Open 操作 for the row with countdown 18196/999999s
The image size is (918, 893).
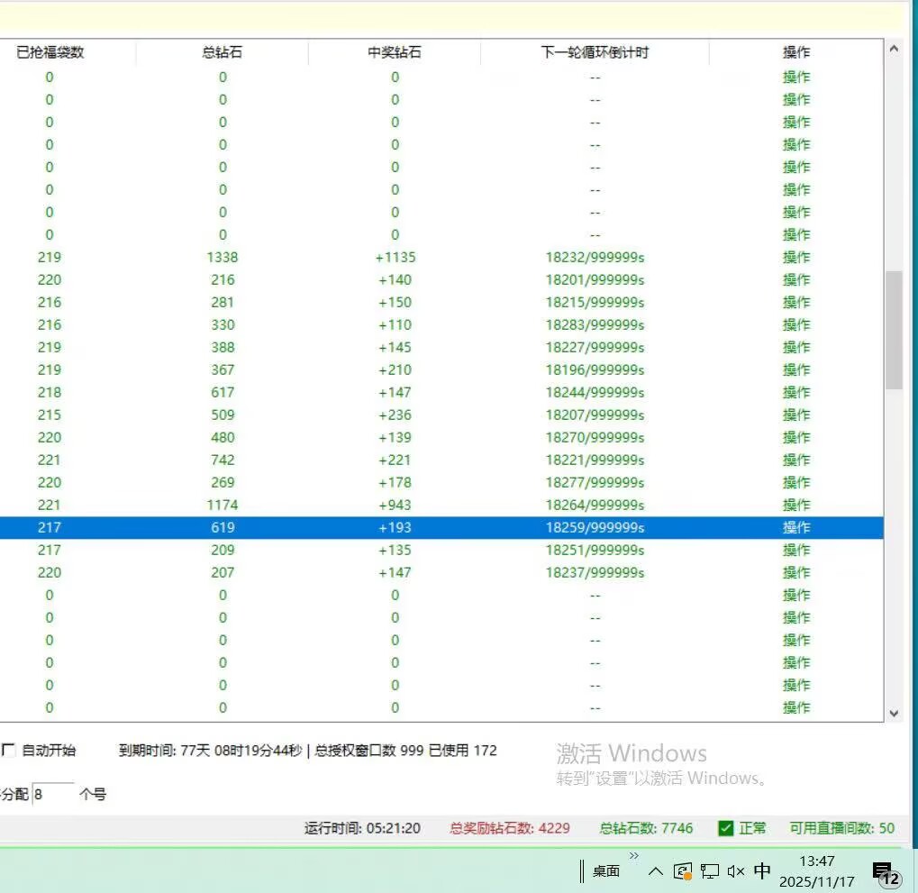796,370
